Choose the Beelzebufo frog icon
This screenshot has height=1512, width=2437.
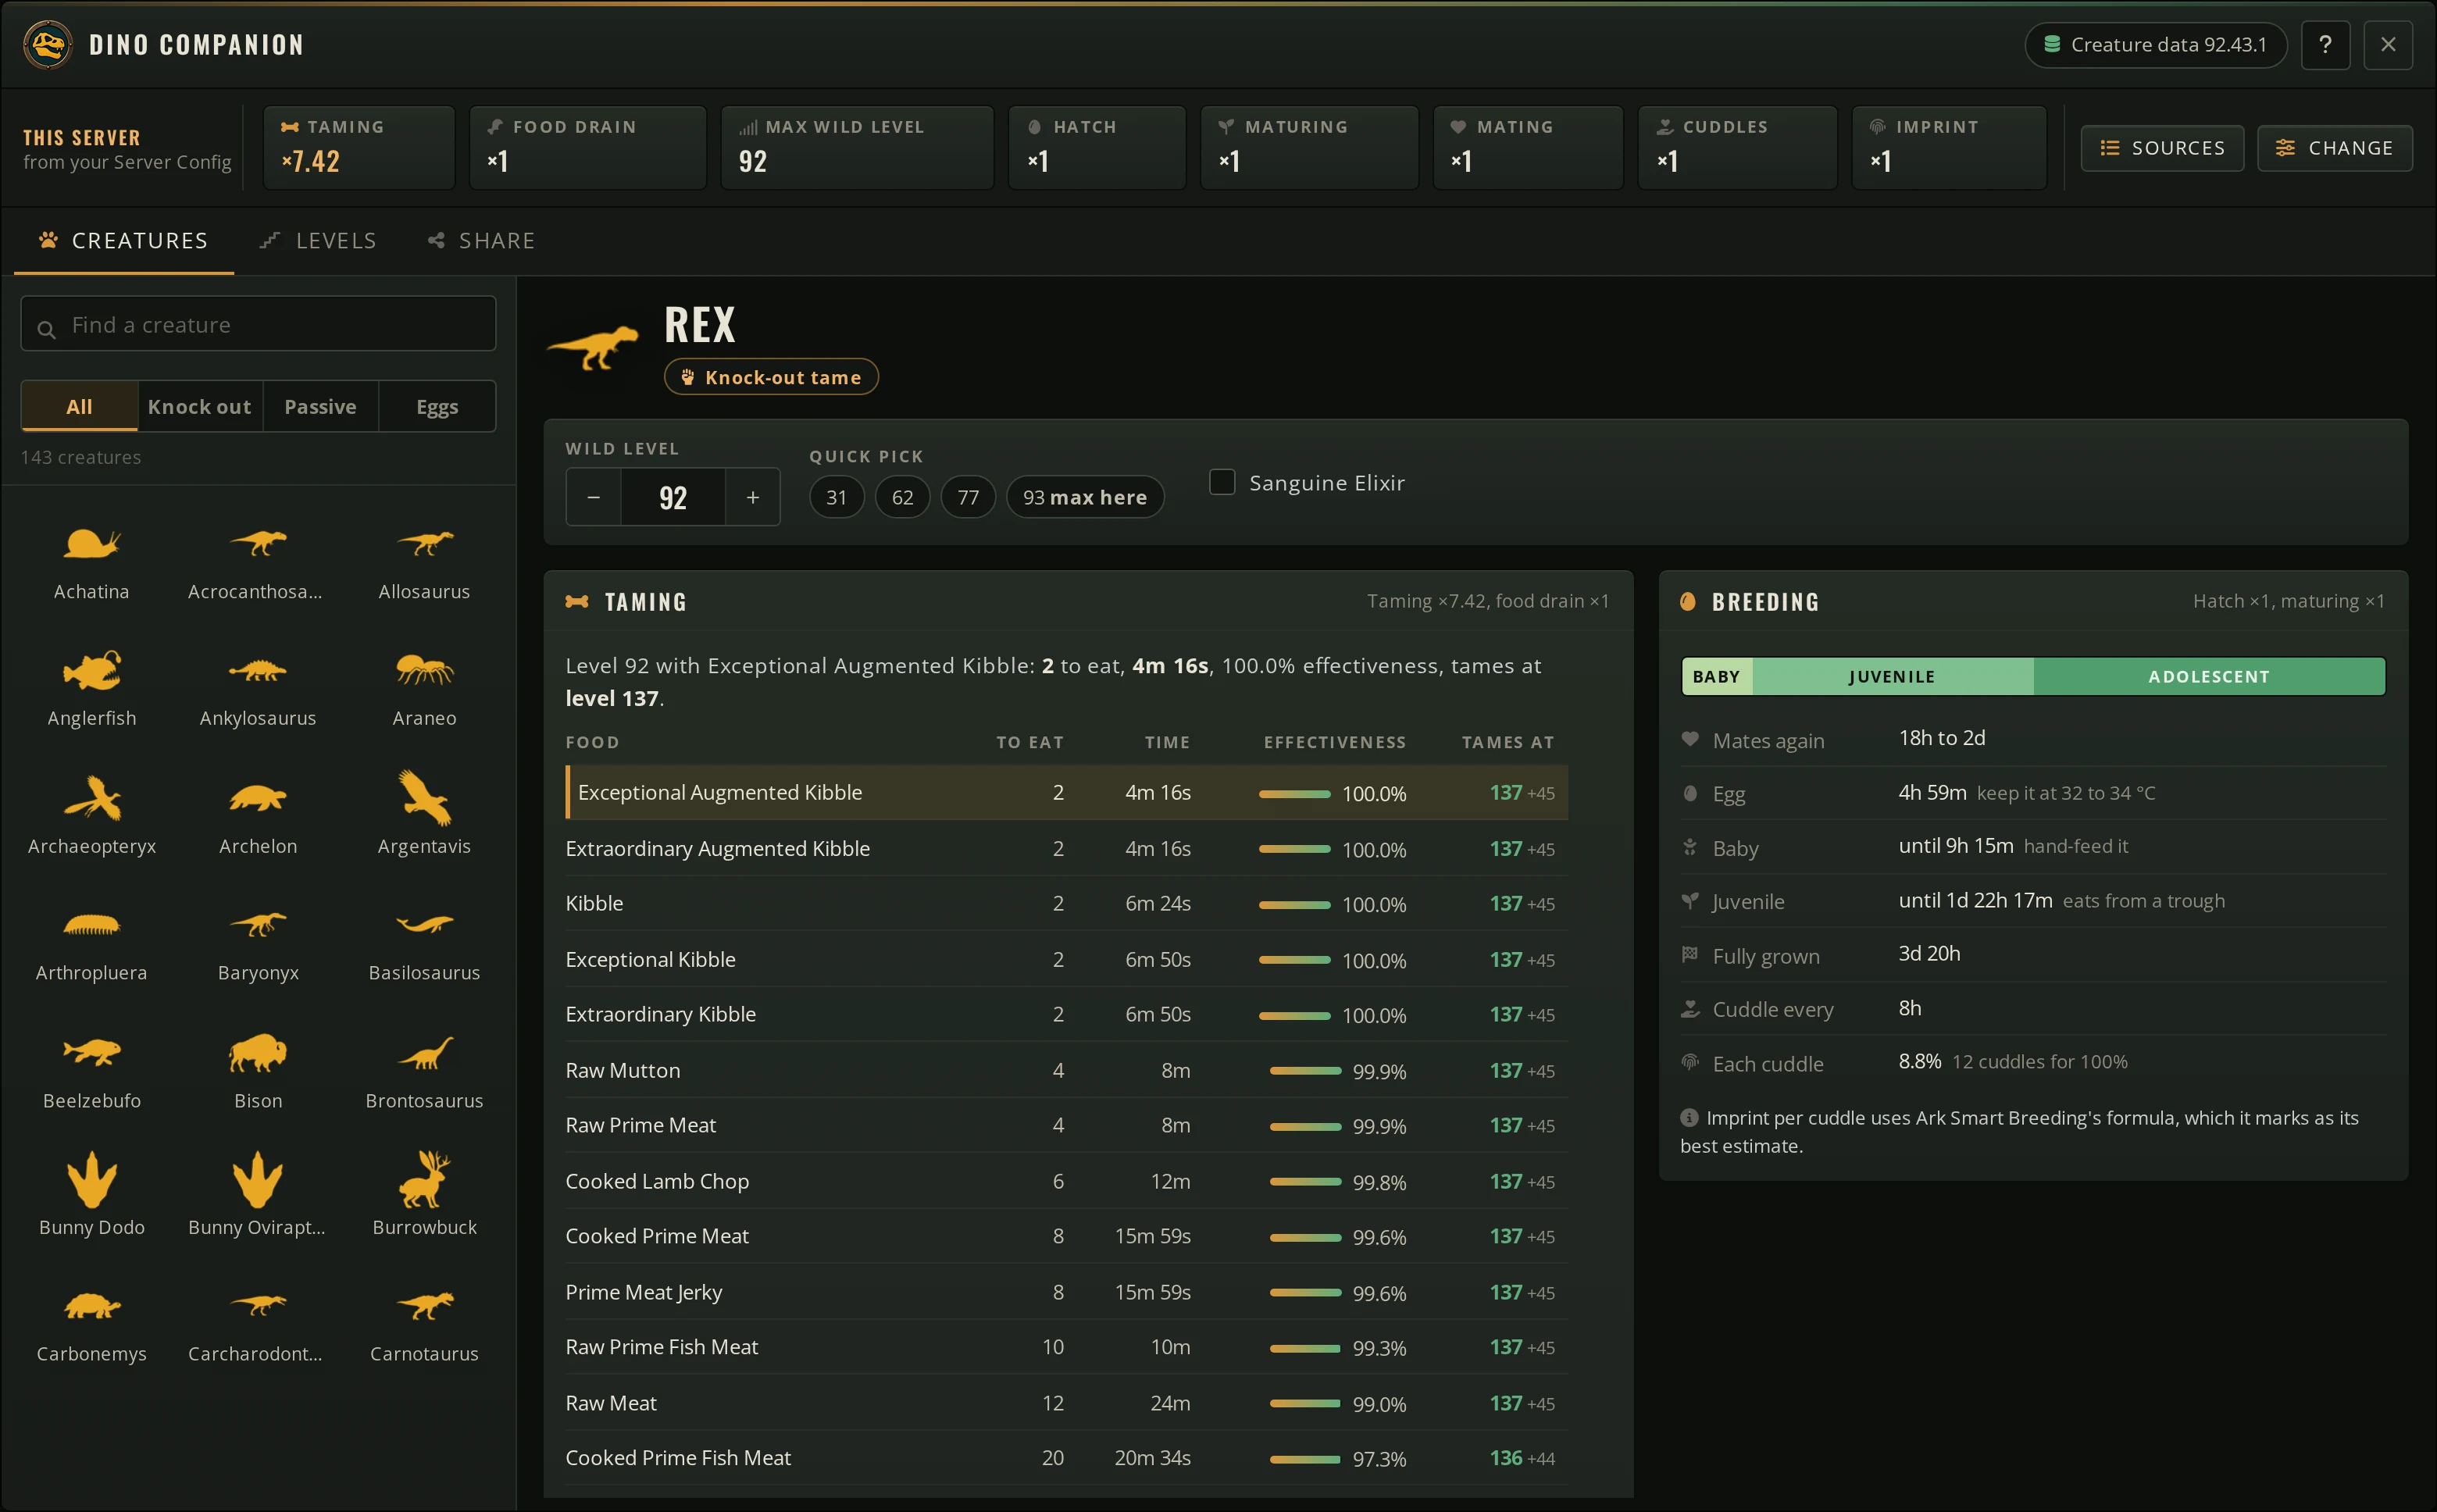tap(91, 1052)
